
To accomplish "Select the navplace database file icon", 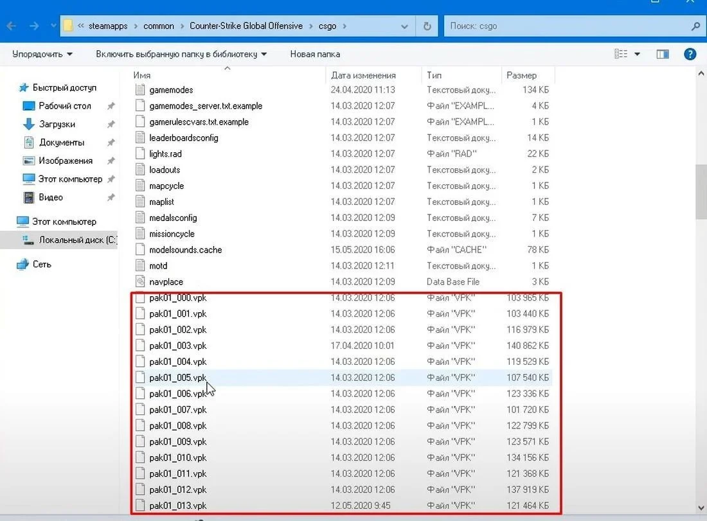I will pos(140,281).
